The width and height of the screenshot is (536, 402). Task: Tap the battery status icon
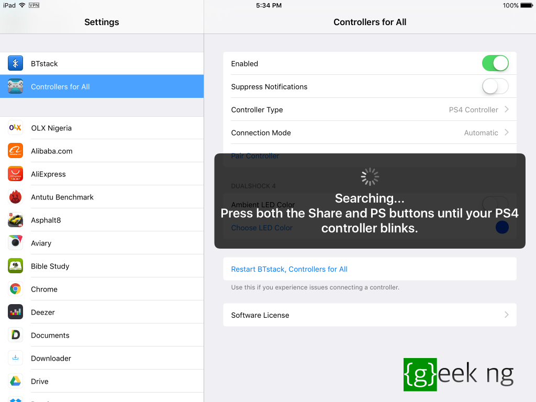(x=527, y=5)
